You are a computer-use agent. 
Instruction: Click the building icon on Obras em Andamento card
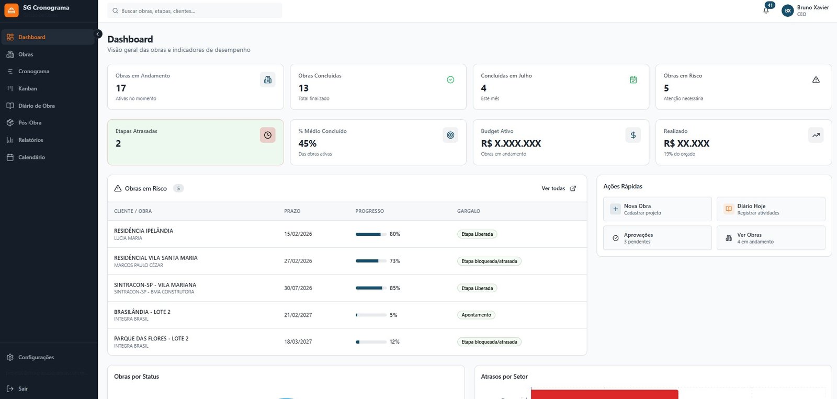268,79
